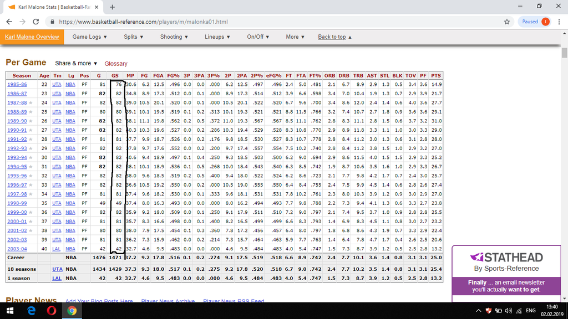The width and height of the screenshot is (568, 319).
Task: Click the LAL team link for 2003-04
Action: pos(57,249)
